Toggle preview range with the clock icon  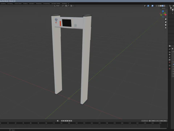[150, 121]
